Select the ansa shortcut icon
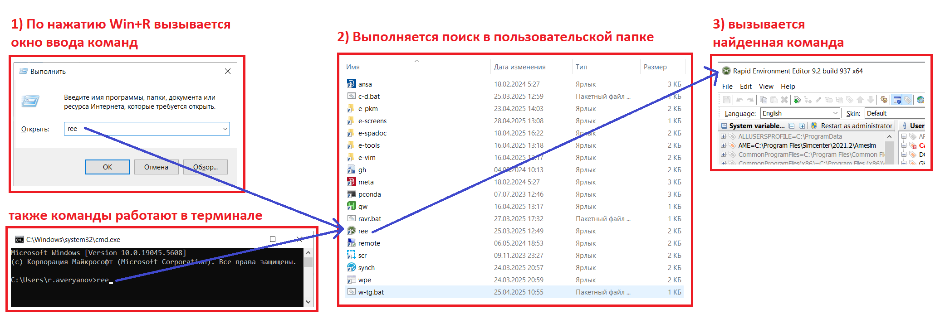Viewport: 940px width, 319px height. (351, 84)
